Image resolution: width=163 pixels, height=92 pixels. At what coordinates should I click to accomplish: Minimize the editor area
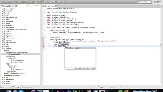coord(158,5)
